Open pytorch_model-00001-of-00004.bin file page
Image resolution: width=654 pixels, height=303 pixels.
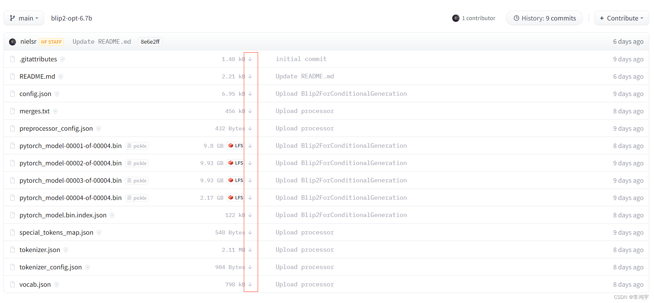click(x=71, y=146)
